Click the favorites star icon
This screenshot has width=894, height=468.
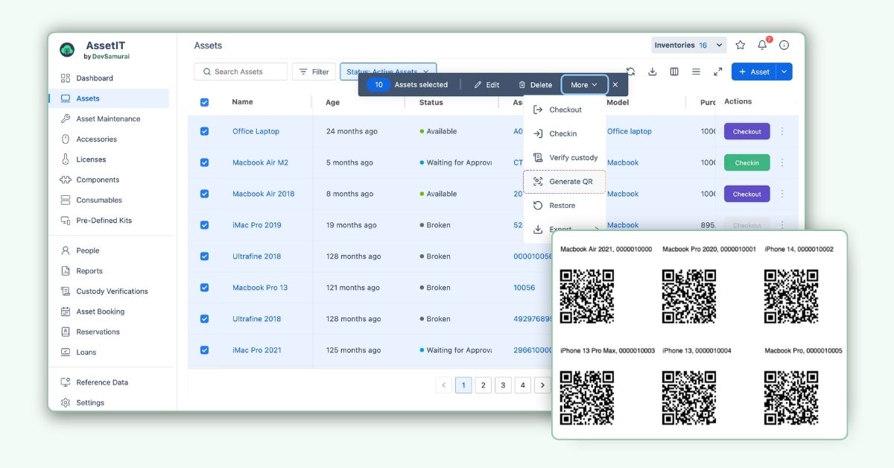coord(740,45)
